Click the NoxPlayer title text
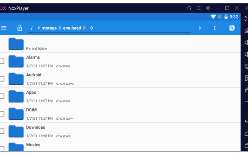 tap(18, 8)
